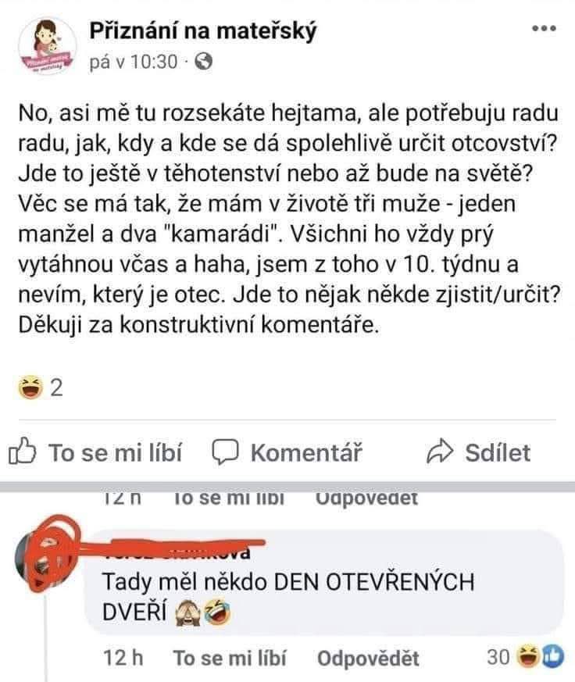575x682 pixels.
Task: Open the post timestamp pá v 10:30
Action: 134,62
